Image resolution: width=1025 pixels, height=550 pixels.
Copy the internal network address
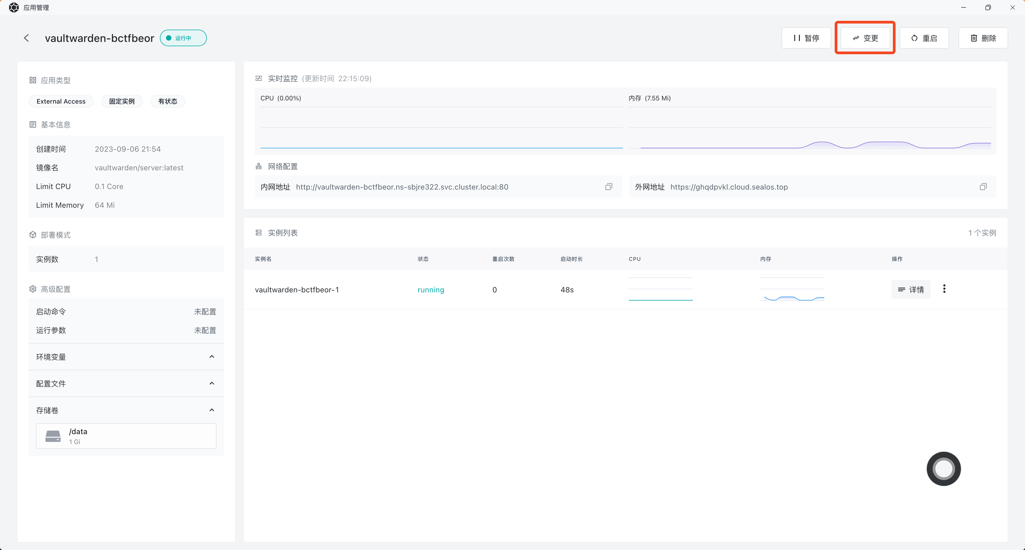(608, 187)
